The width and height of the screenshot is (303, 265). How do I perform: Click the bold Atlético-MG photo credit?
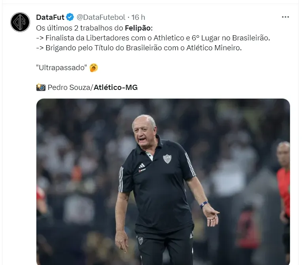tap(116, 87)
